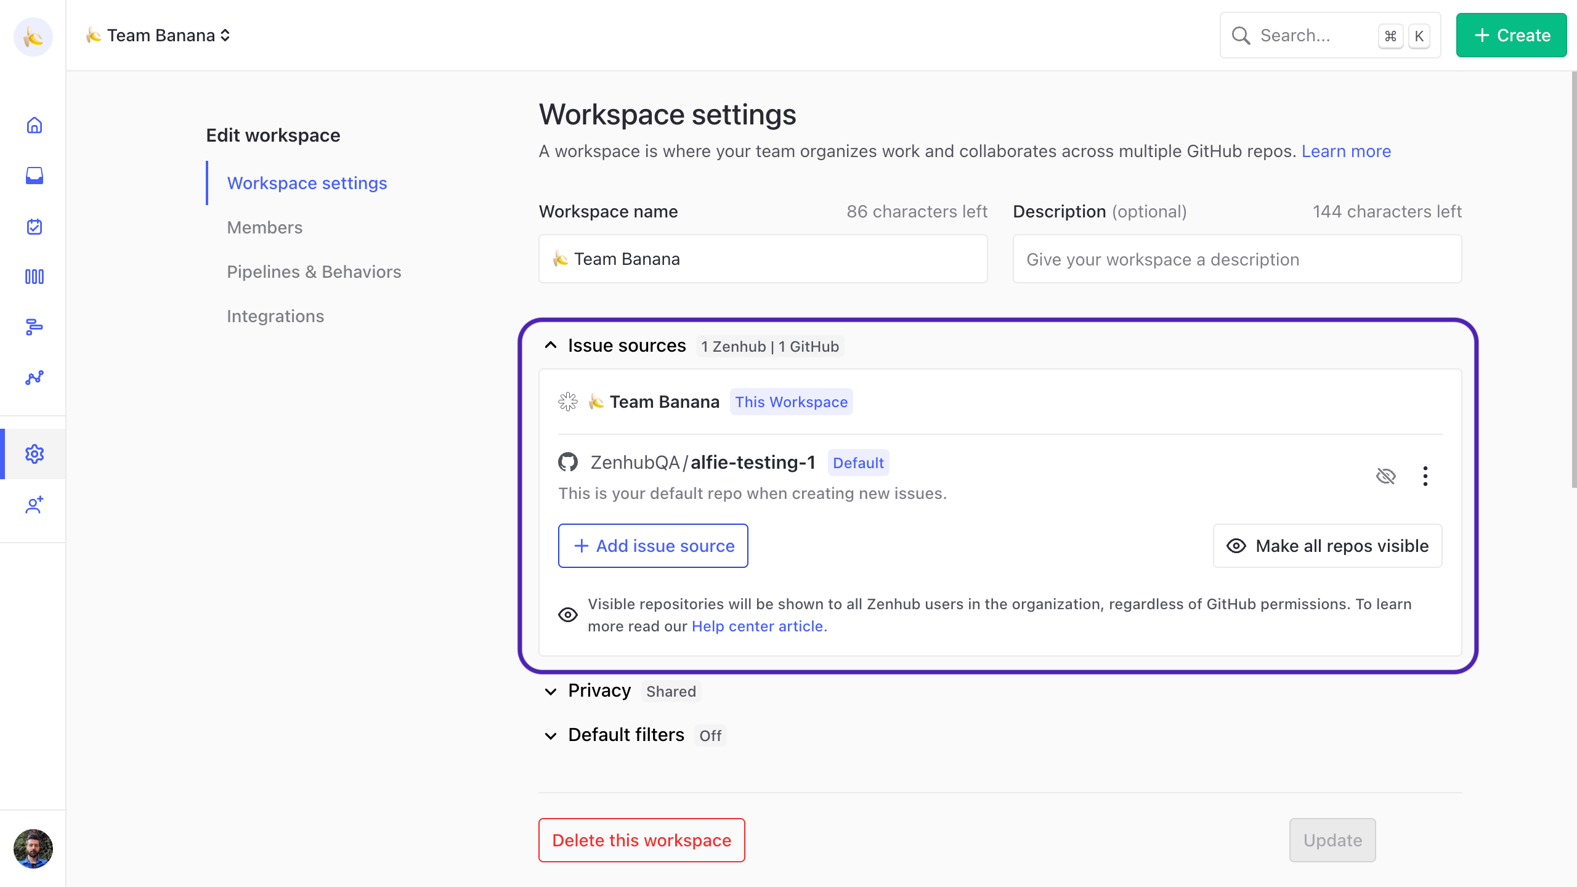Open the Team Banana workspace switcher
Viewport: 1577px width, 887px height.
(x=158, y=36)
